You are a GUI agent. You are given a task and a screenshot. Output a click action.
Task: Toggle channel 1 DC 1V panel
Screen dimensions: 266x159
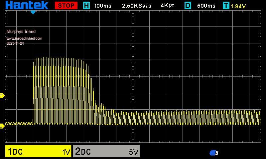pyautogui.click(x=38, y=152)
